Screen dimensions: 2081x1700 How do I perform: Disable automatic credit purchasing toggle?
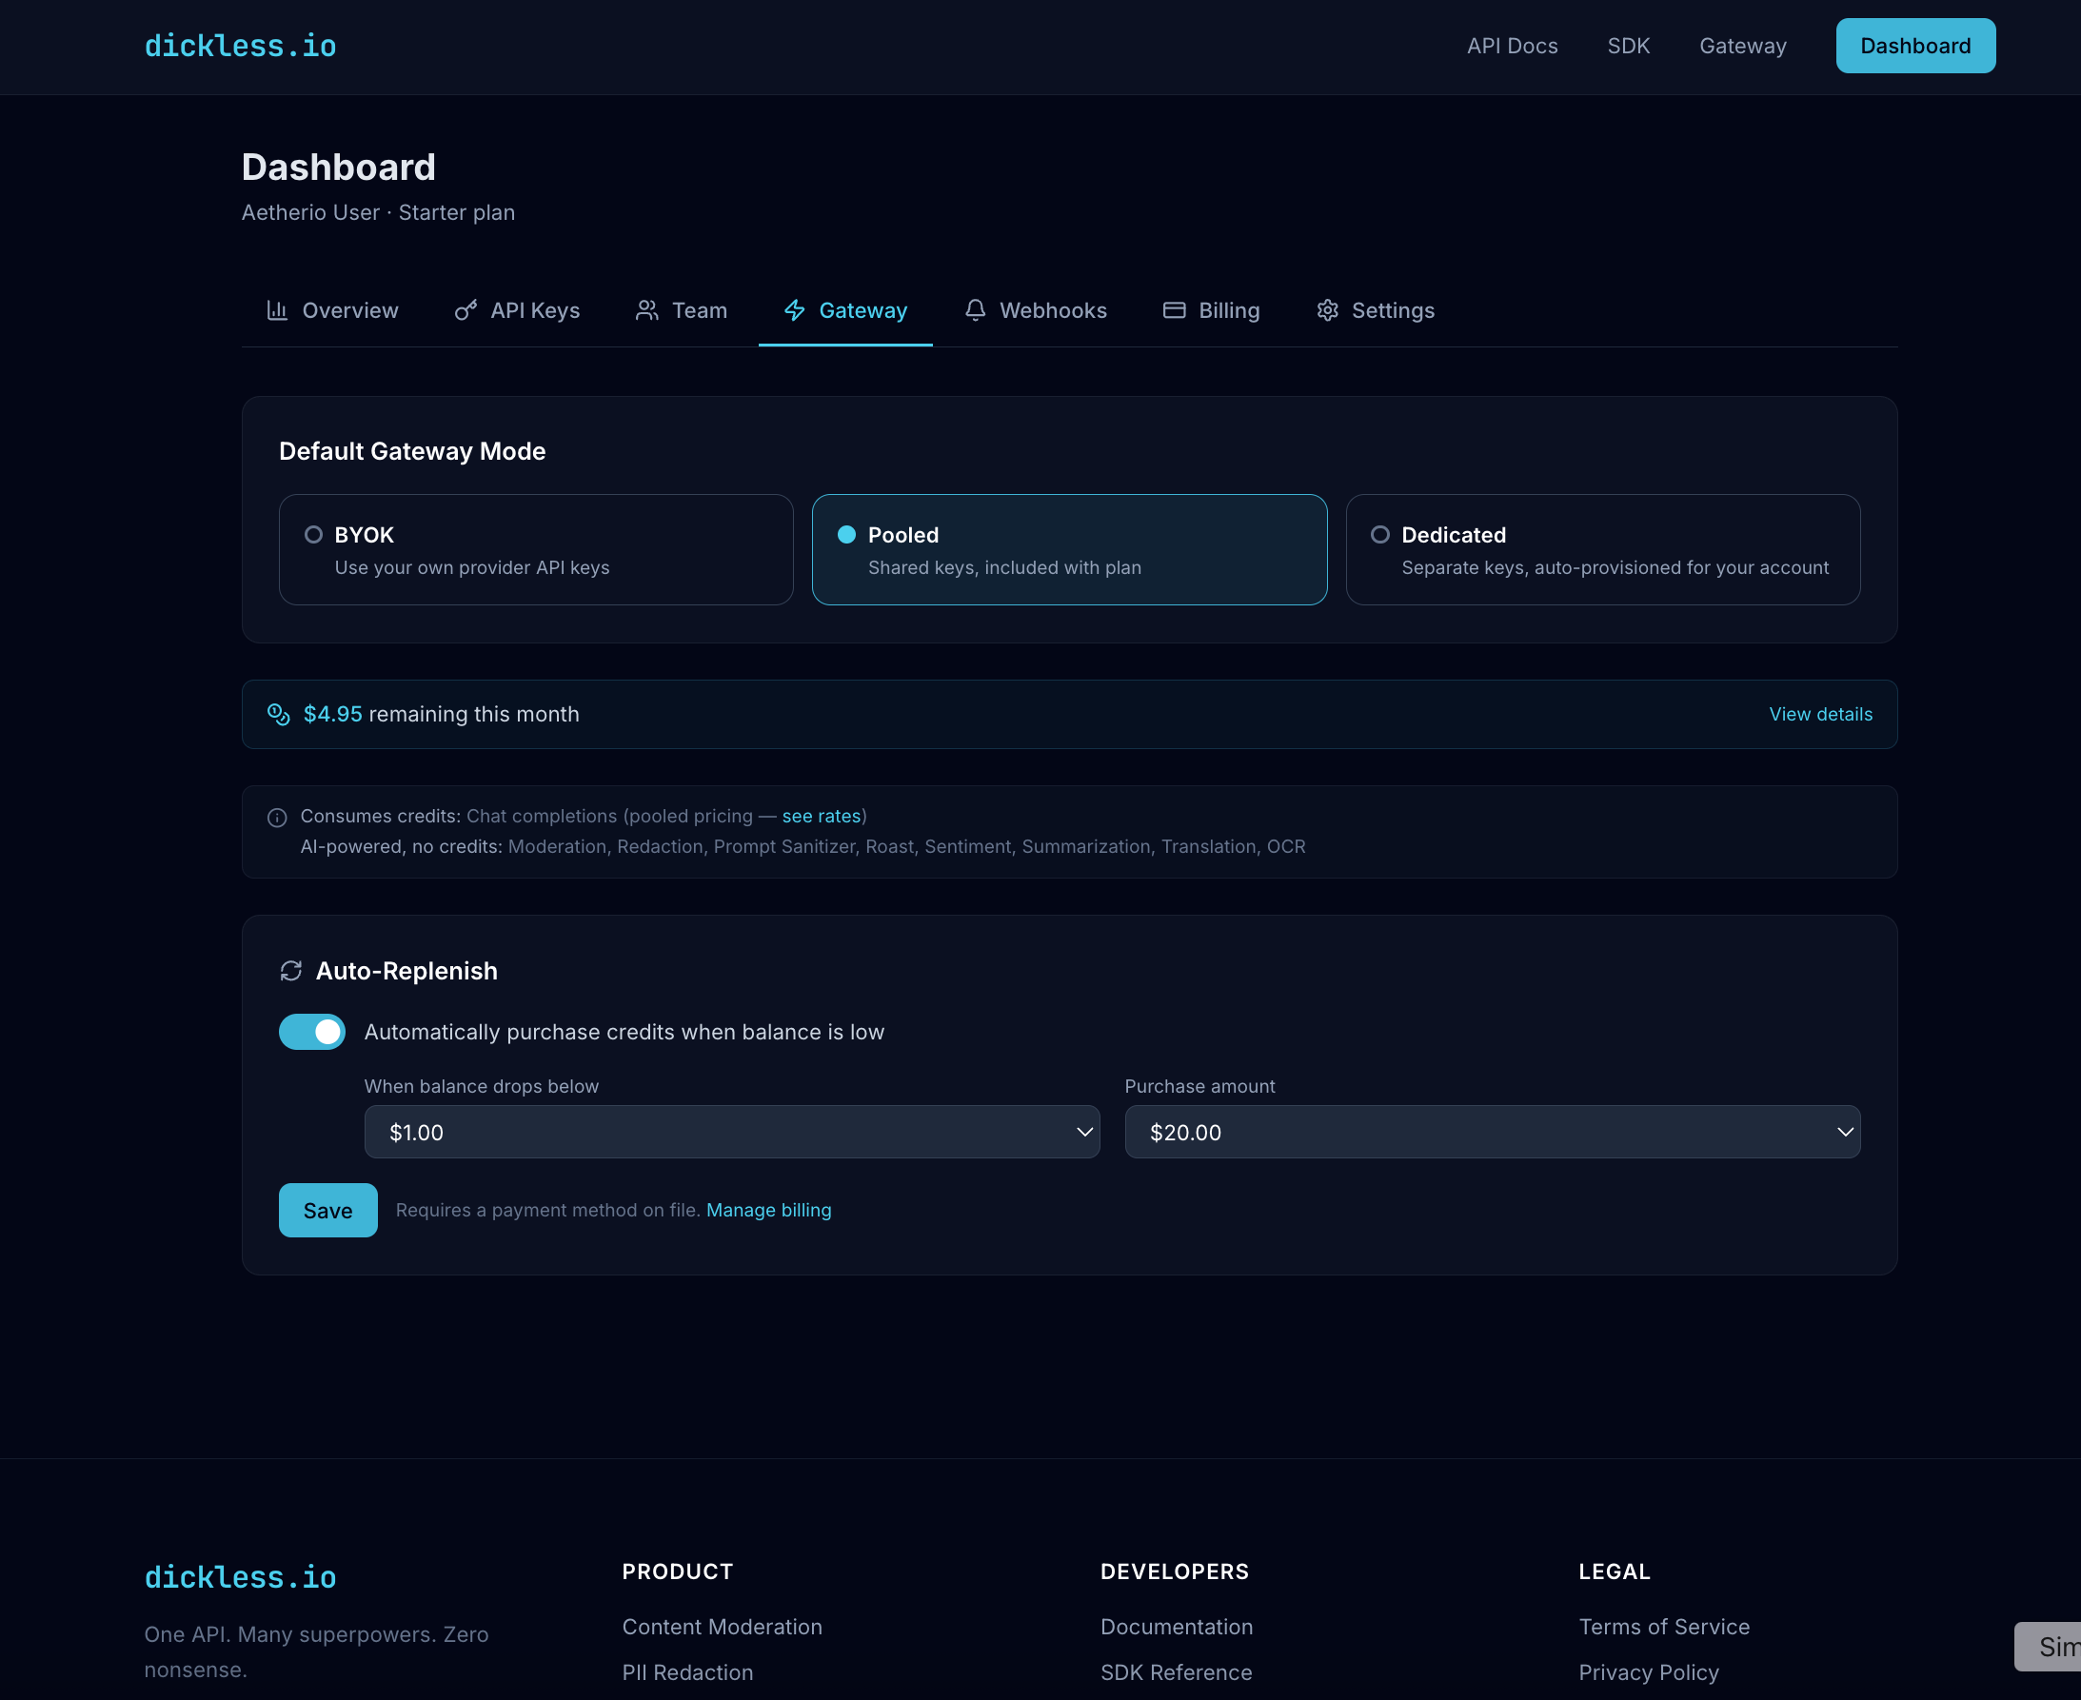311,1031
